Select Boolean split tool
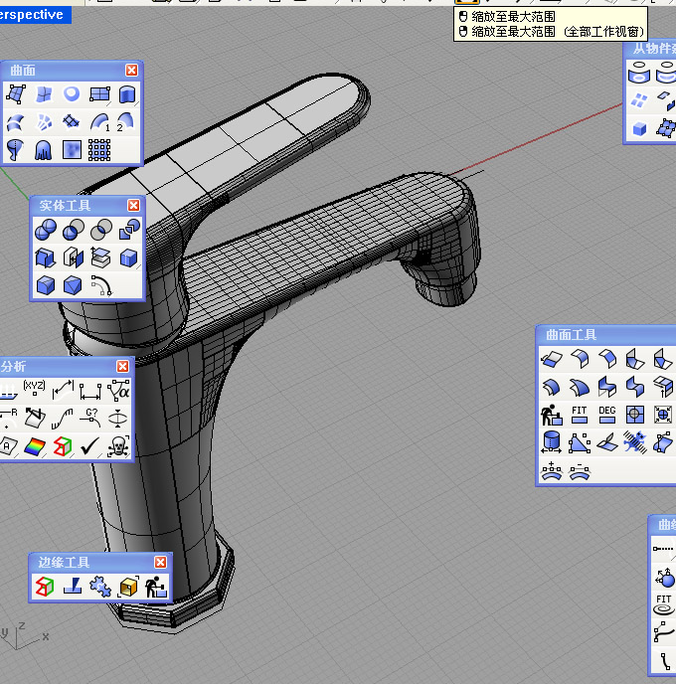The height and width of the screenshot is (684, 676). [x=129, y=230]
